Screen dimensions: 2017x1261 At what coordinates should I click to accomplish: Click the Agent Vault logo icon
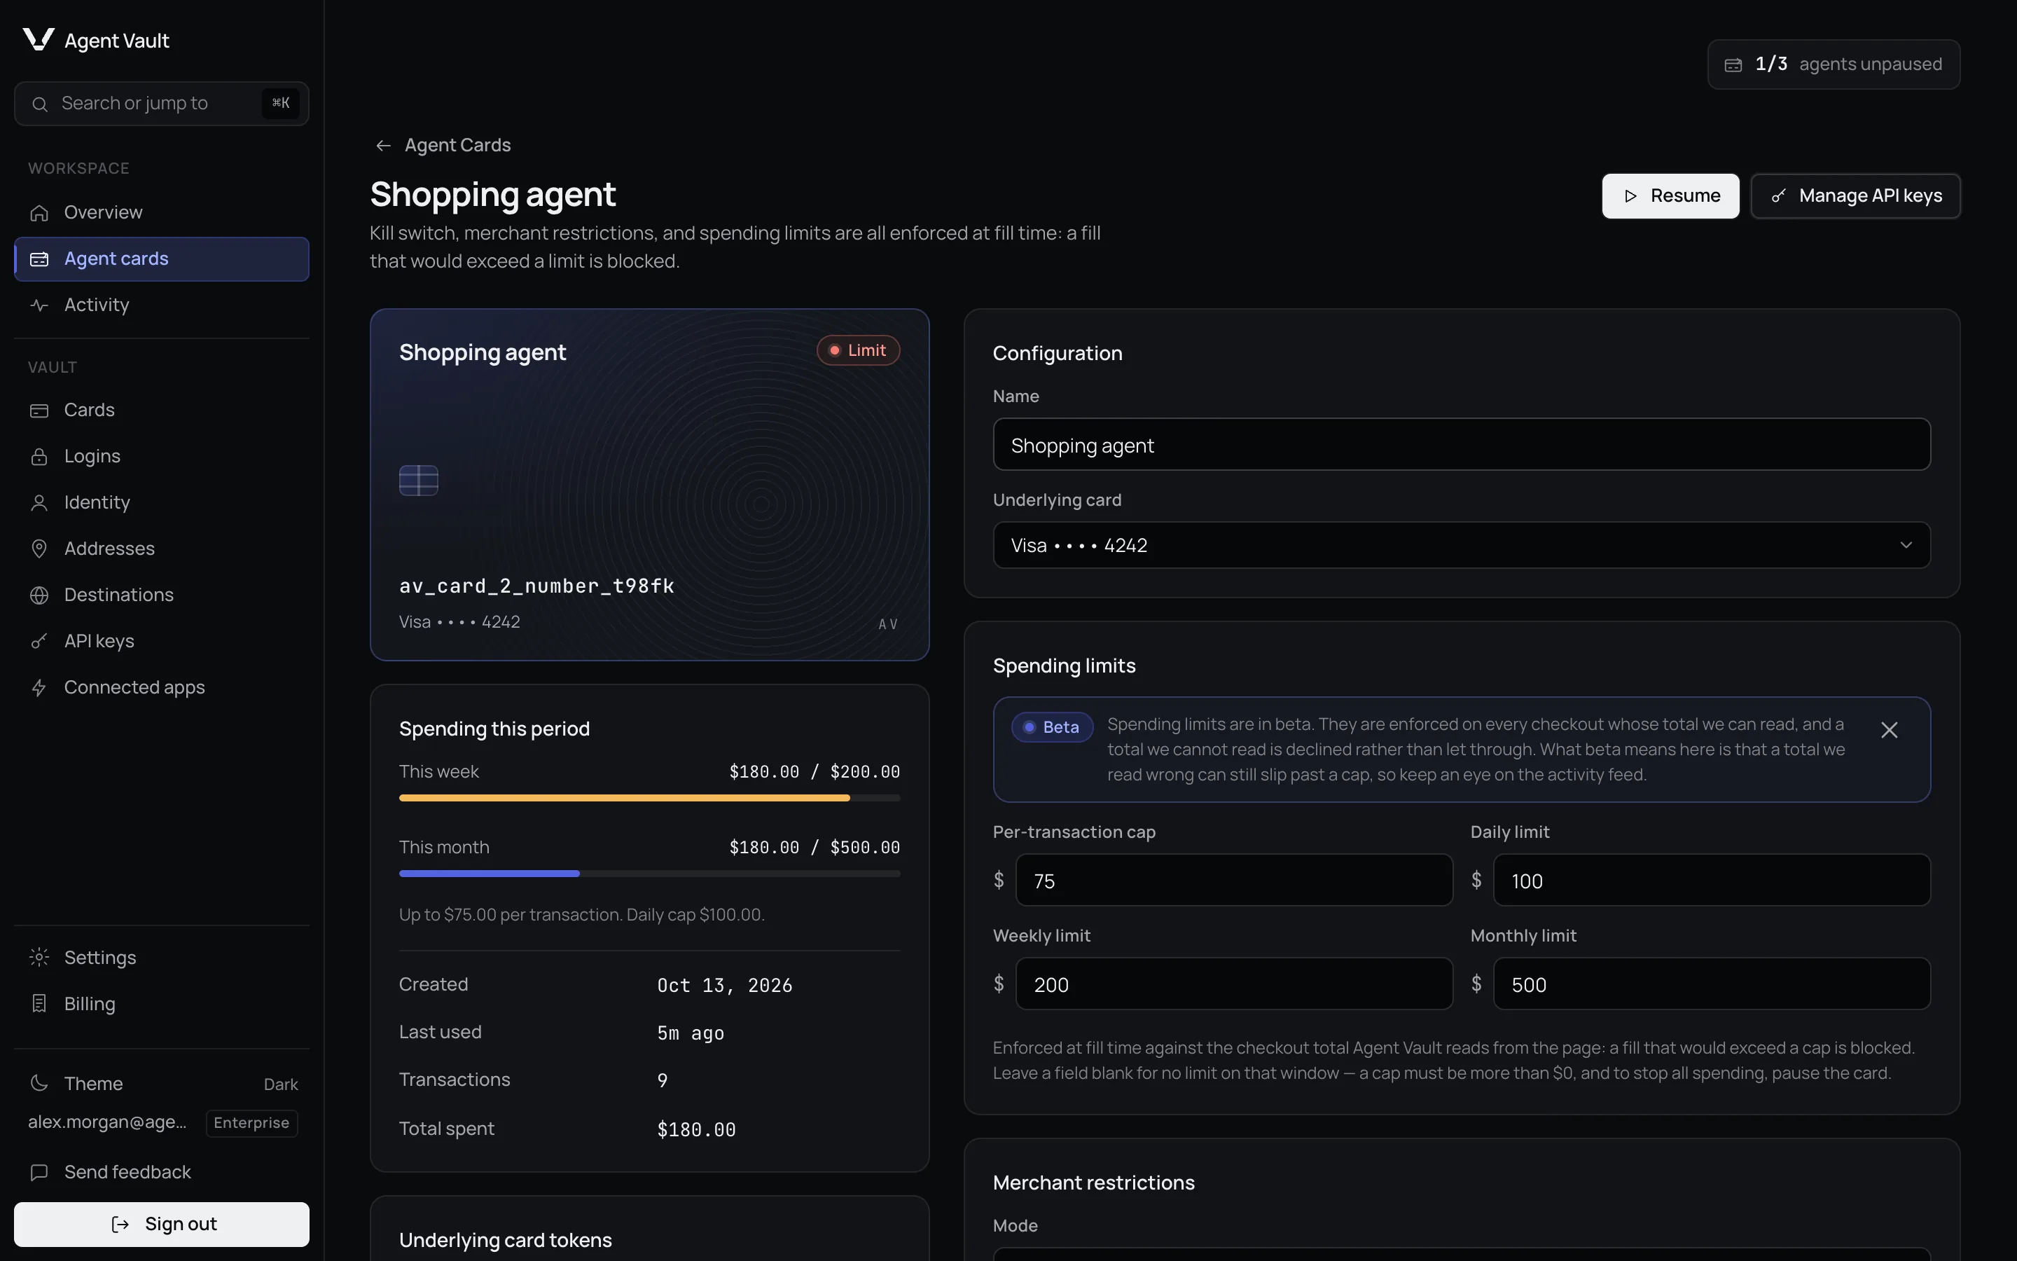click(39, 39)
